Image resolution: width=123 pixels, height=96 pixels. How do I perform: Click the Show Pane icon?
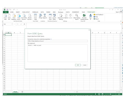50,17
